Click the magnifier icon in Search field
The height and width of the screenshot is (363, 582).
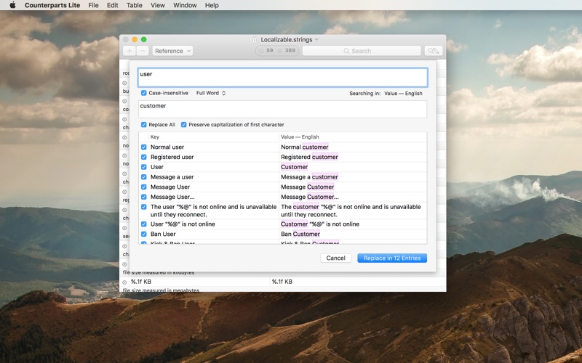[346, 51]
